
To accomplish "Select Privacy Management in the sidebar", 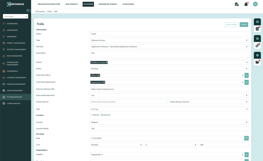I will pos(15,43).
